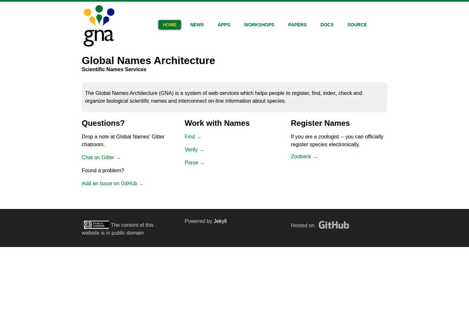Viewport: 469px width, 325px height.
Task: Open the Papers page
Action: (x=297, y=25)
